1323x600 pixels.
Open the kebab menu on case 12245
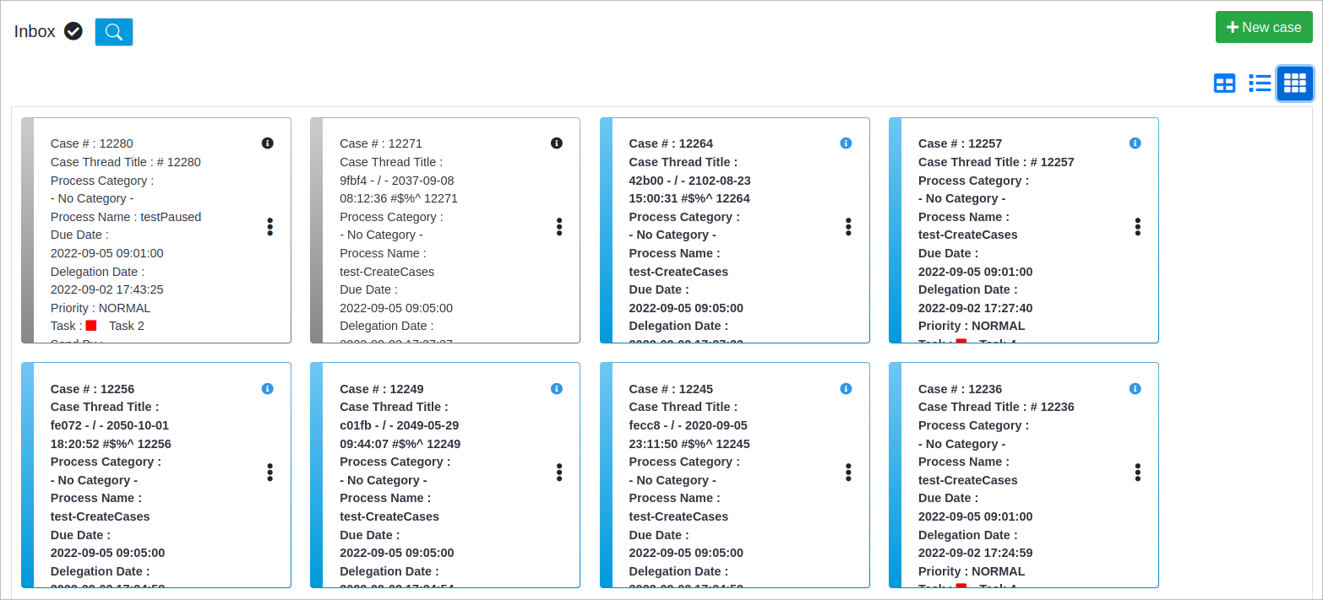coord(848,472)
